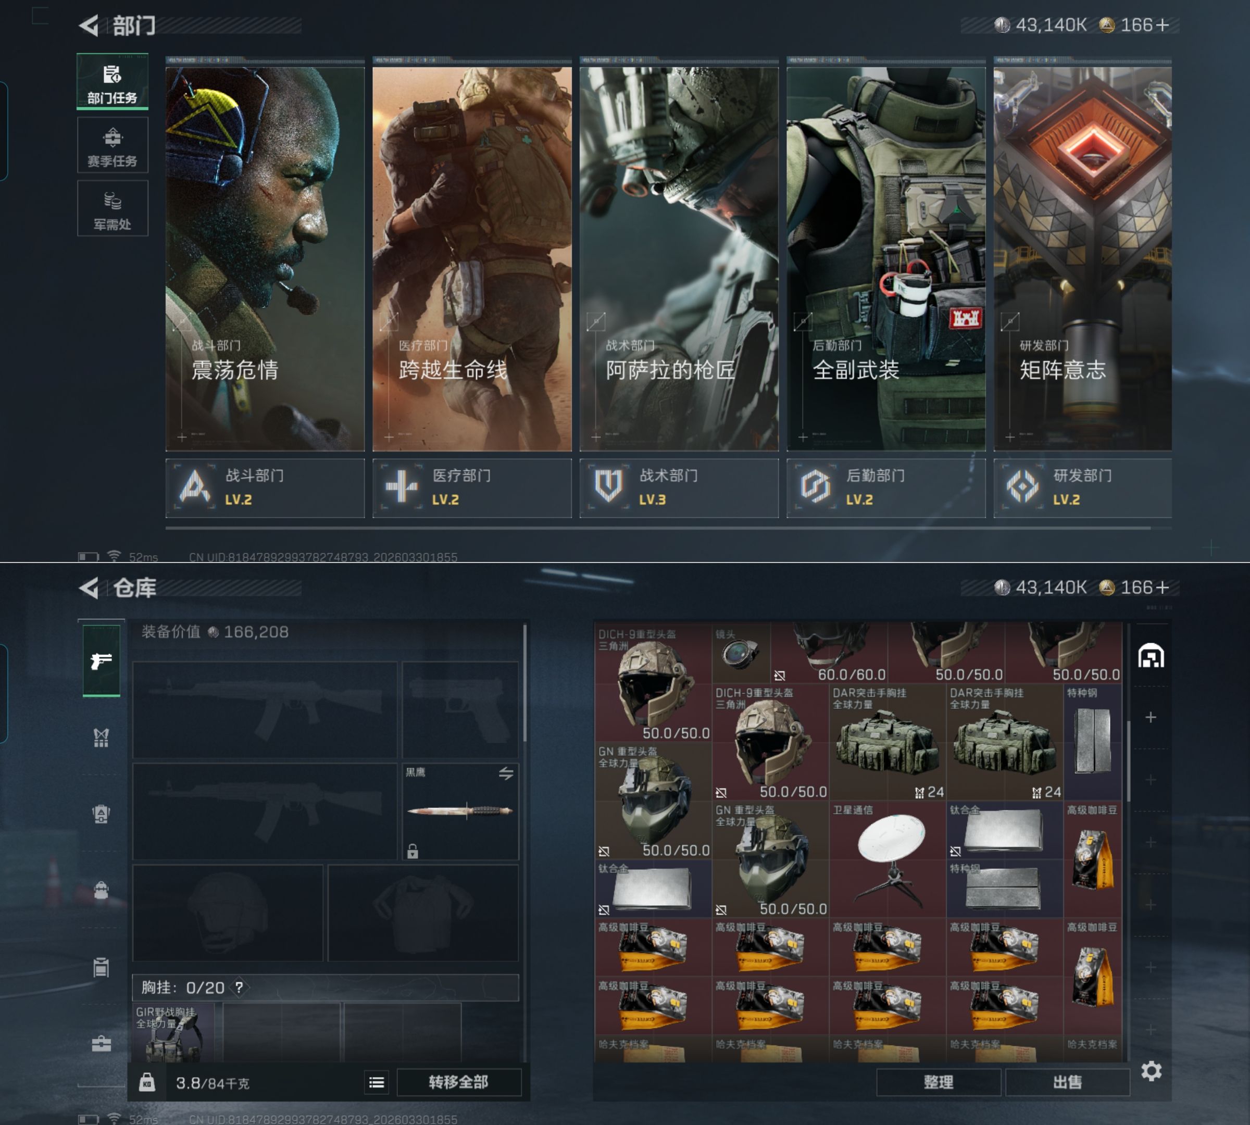1250x1125 pixels.
Task: Switch to the 赛季任务 tab
Action: [x=113, y=146]
